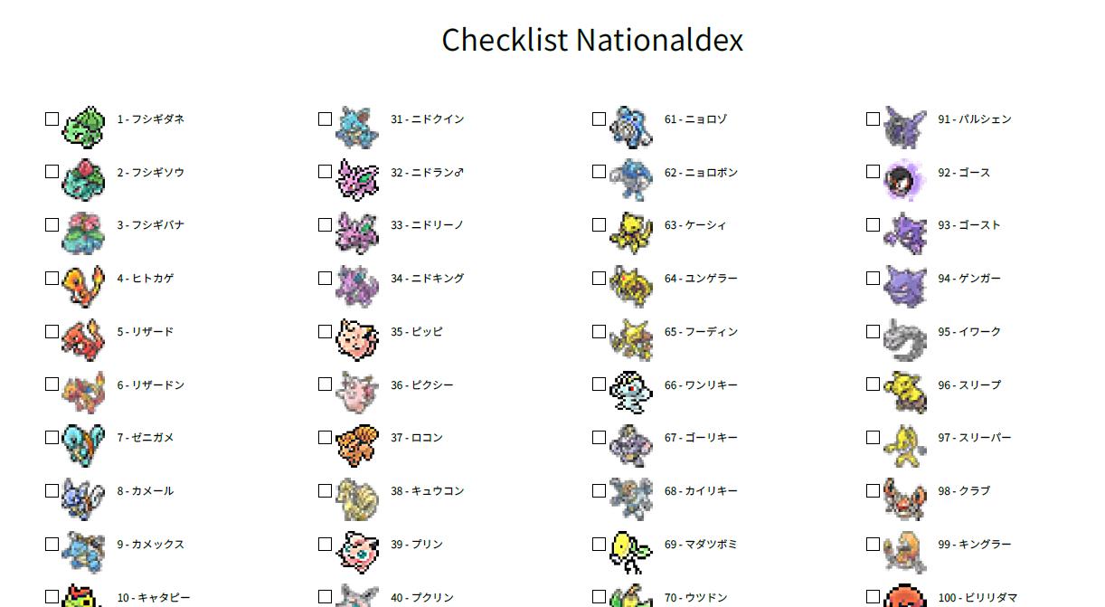The image size is (1105, 607).
Task: Click the label 31 - ニドクイン
Action: 428,119
